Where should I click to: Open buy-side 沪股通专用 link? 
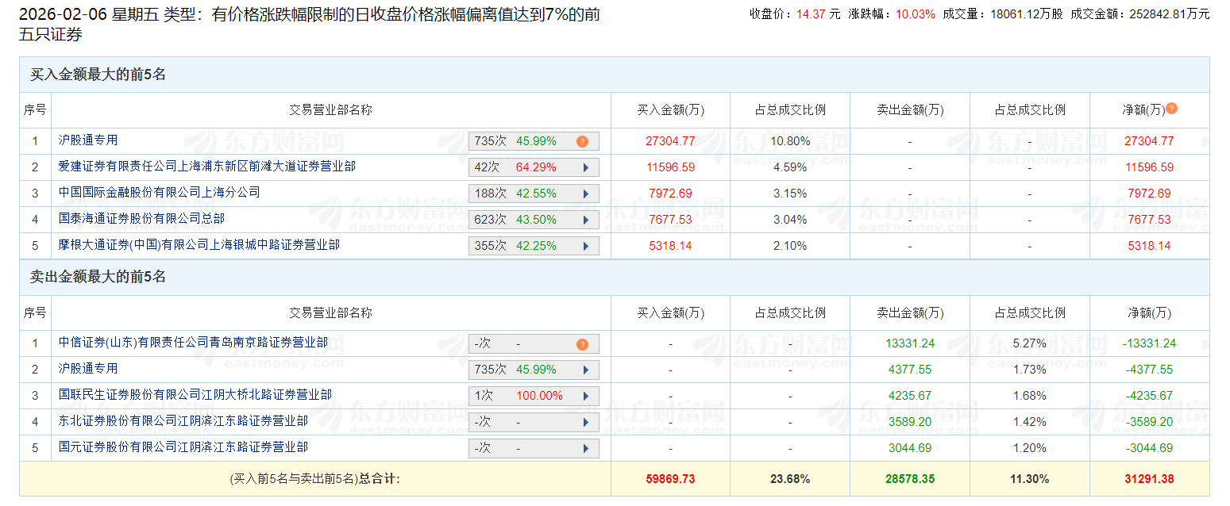[x=88, y=140]
